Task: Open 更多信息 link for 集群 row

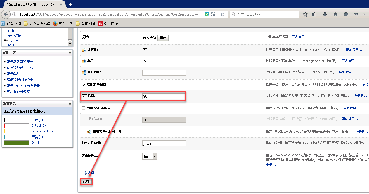Action: pos(349,61)
